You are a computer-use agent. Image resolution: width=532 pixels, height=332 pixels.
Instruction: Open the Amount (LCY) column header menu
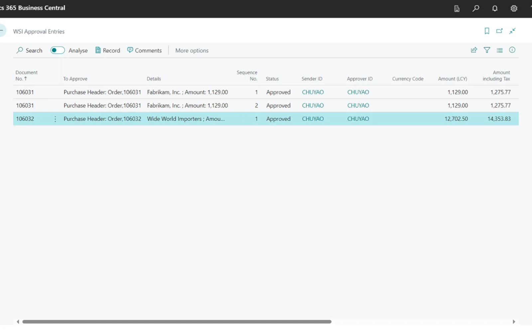(453, 79)
